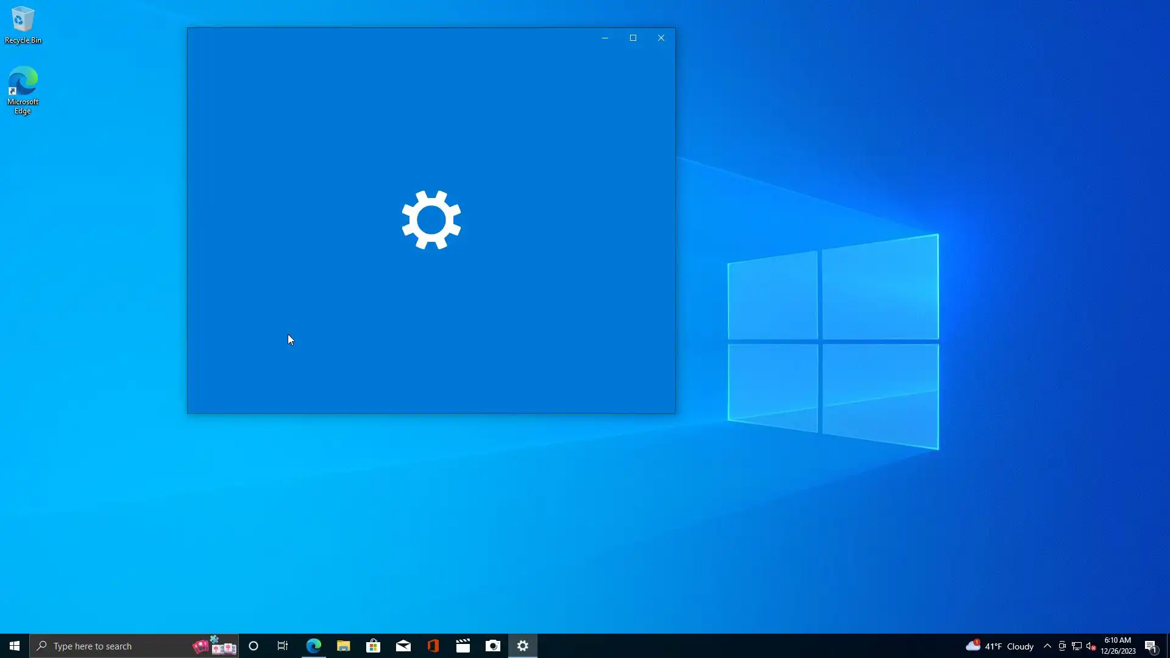Open the Recycle Bin desktop icon

[x=23, y=24]
